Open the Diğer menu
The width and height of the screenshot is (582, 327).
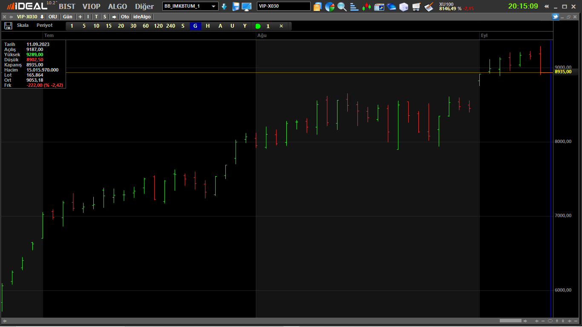pyautogui.click(x=144, y=6)
